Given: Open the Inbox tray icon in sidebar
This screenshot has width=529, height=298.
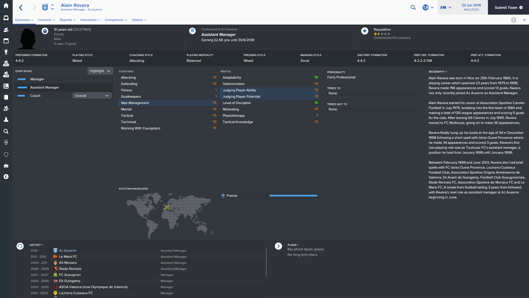Looking at the screenshot, I should (x=6, y=18).
